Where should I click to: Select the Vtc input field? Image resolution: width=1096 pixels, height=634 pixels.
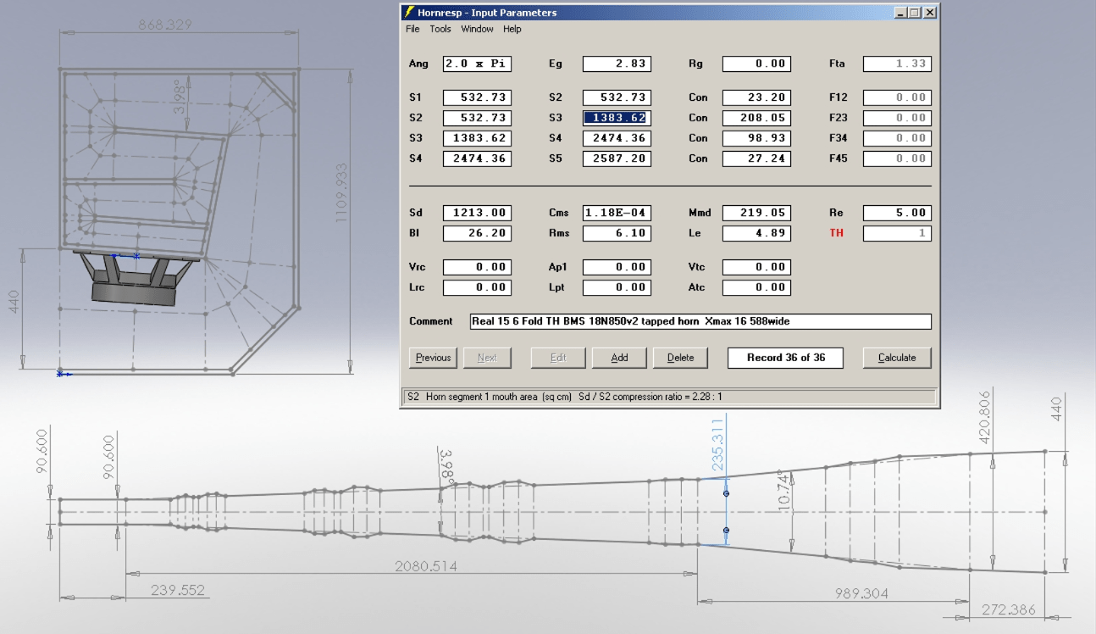tap(756, 267)
